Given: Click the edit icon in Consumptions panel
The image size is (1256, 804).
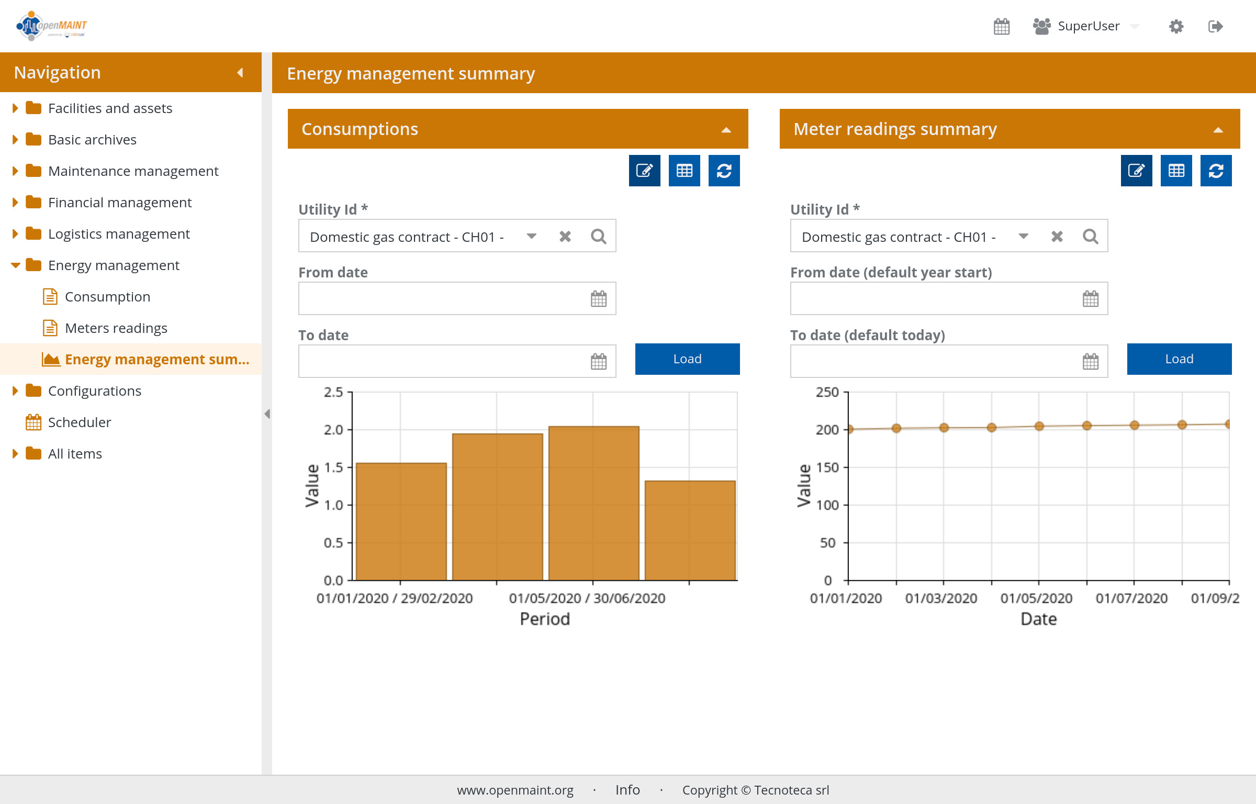Looking at the screenshot, I should (x=644, y=171).
